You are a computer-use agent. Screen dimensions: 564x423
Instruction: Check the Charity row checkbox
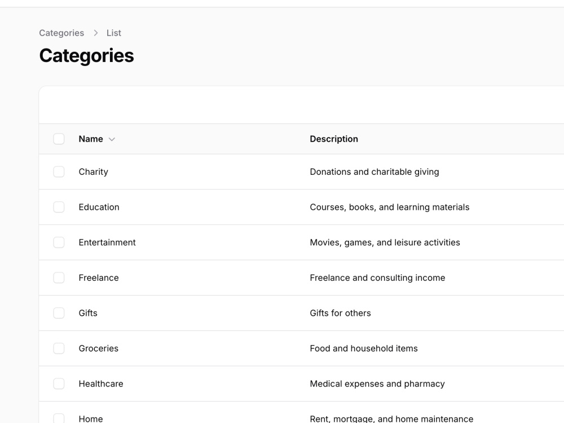point(59,171)
